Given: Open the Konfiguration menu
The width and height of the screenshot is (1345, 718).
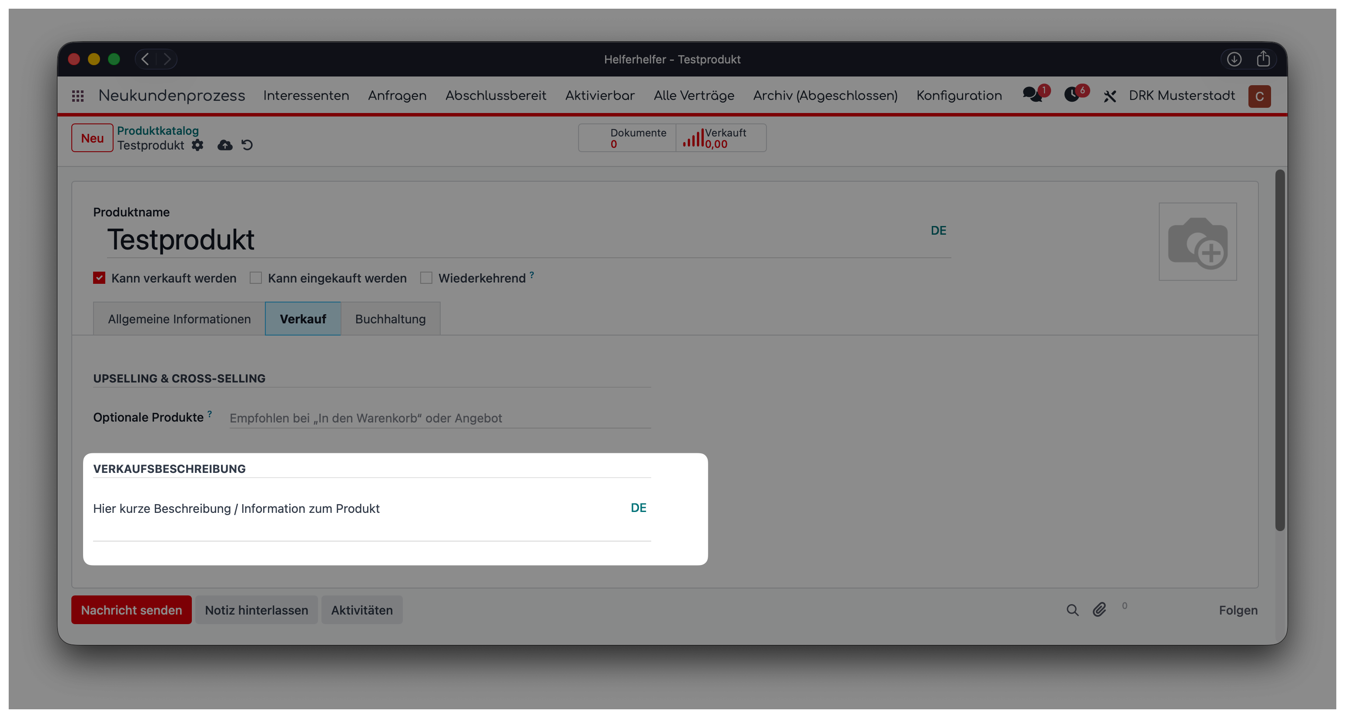Looking at the screenshot, I should pos(959,96).
